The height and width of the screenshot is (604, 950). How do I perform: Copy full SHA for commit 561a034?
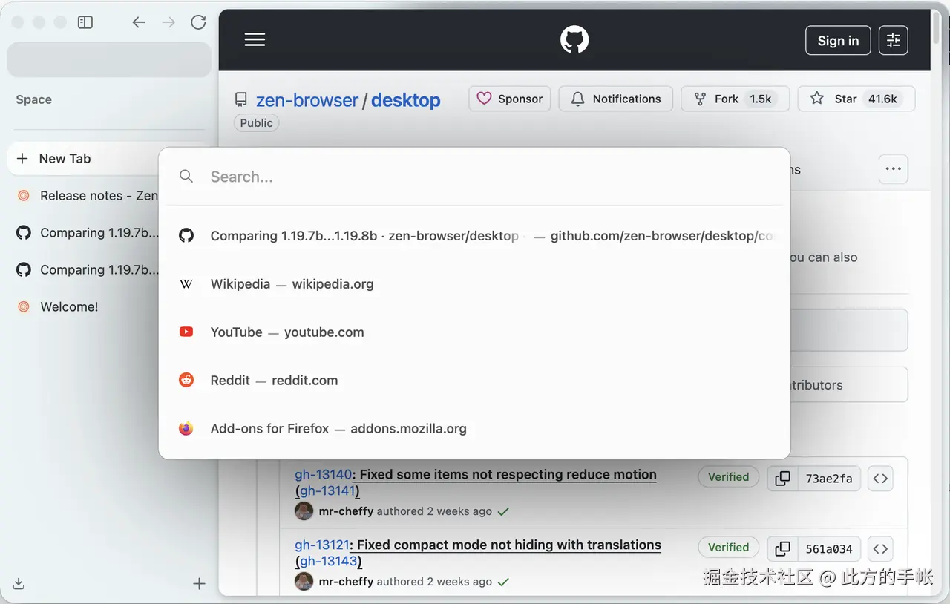pyautogui.click(x=782, y=549)
